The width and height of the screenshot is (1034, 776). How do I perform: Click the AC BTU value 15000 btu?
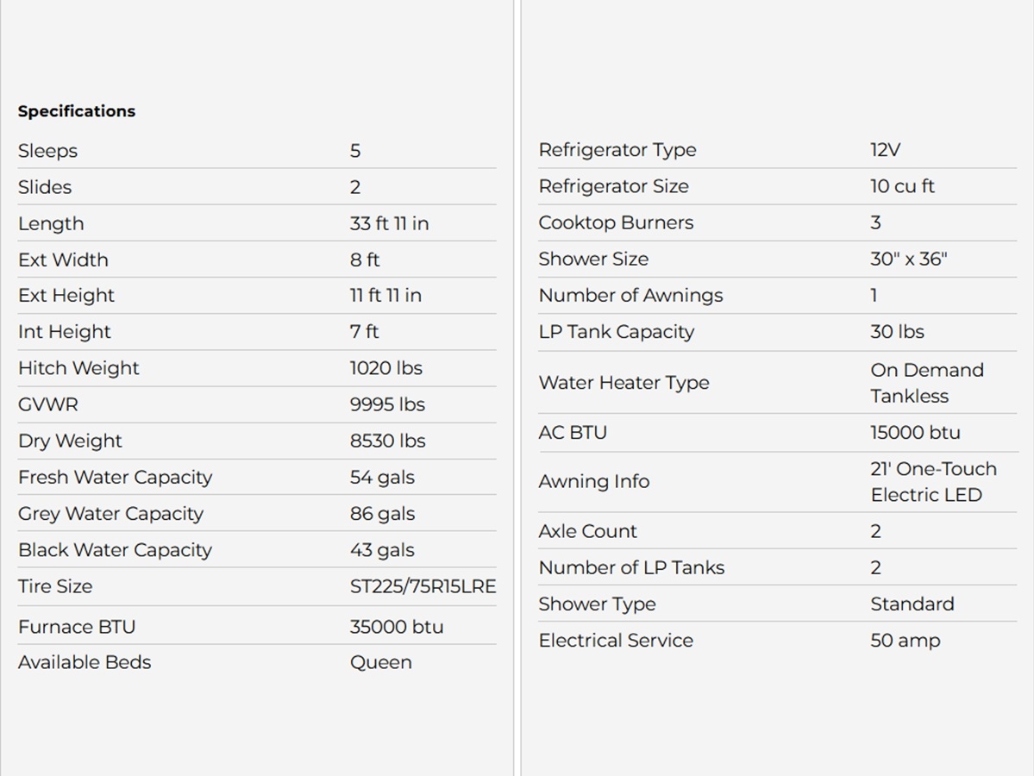point(915,433)
